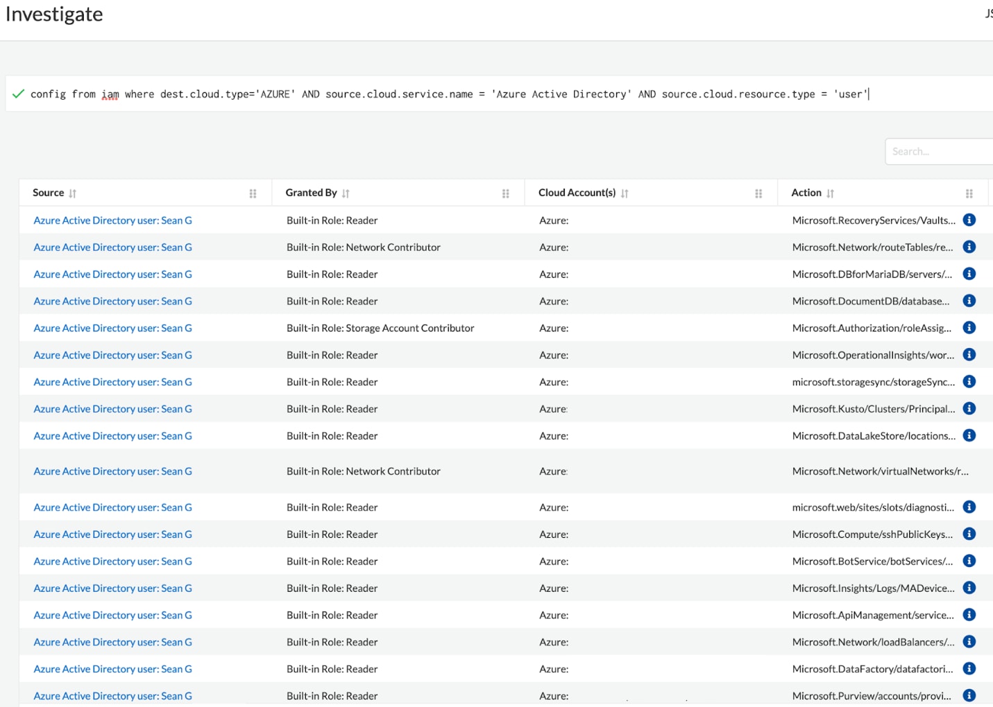The image size is (993, 707).
Task: Click the Source column header label
Action: pos(48,193)
